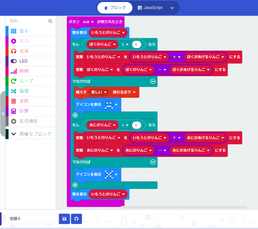Open 終わるまで playback mode dropdown
Image resolution: width=258 pixels, height=229 pixels.
[x=124, y=92]
